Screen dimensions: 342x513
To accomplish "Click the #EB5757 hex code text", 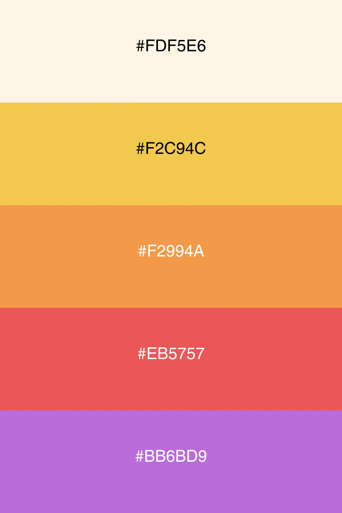I will pos(171,354).
